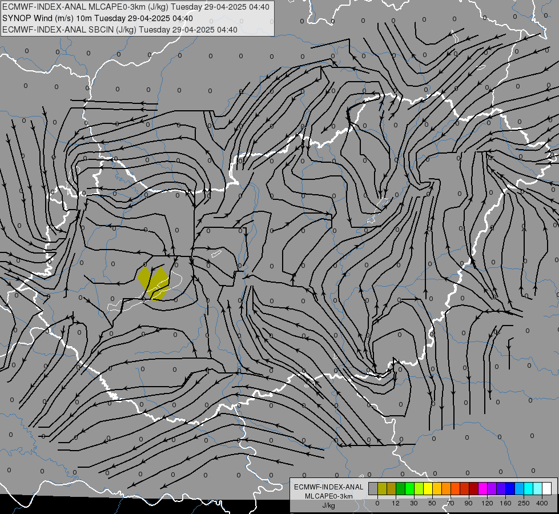Click the MLCAPE0-3km legend label
Viewport: 559px width, 514px height.
click(329, 496)
